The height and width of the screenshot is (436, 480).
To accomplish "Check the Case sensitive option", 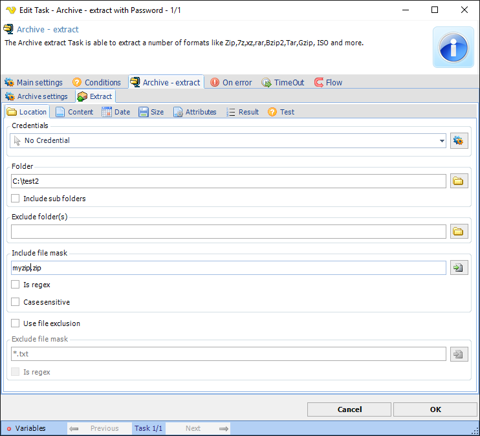I will pos(16,302).
